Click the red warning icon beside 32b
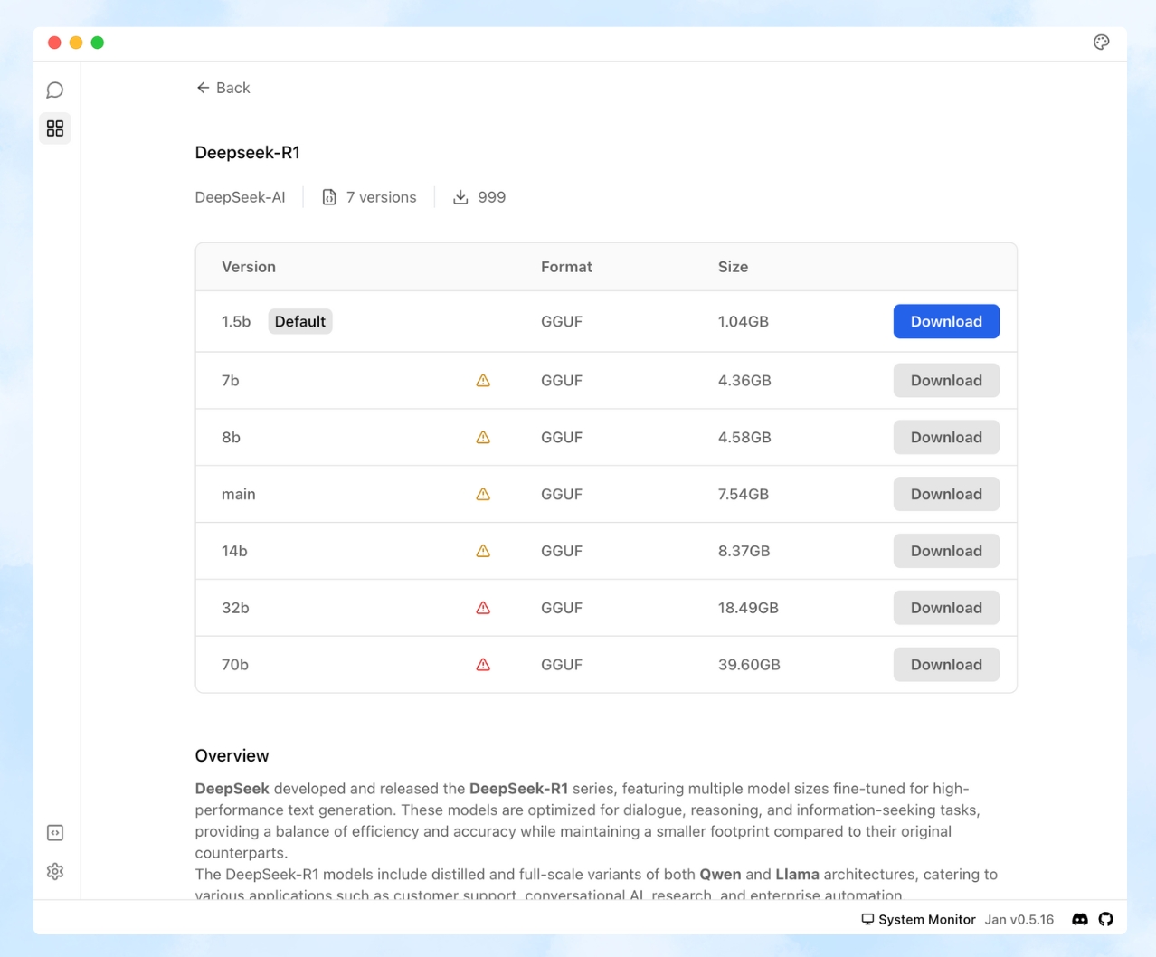 [x=482, y=607]
